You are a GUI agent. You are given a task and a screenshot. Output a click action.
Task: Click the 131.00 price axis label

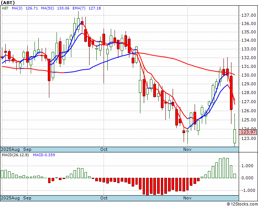pos(249,66)
